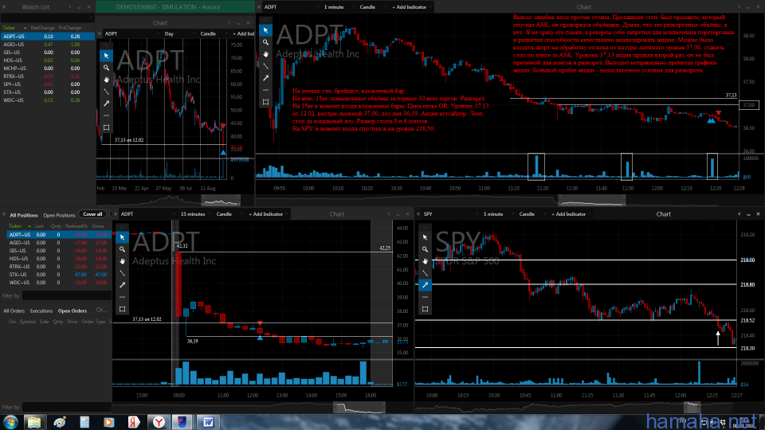Select rectangle tool in SPY chart
The height and width of the screenshot is (430, 765).
pos(425,309)
